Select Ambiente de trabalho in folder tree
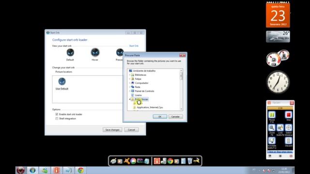The image size is (310, 174). (x=144, y=71)
